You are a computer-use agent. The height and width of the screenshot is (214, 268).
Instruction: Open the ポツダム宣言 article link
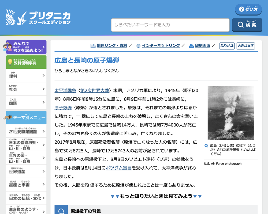[118, 168]
